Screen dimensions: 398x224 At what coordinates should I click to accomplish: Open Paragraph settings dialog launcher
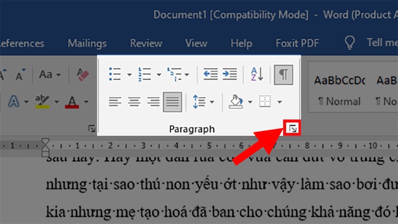[292, 128]
